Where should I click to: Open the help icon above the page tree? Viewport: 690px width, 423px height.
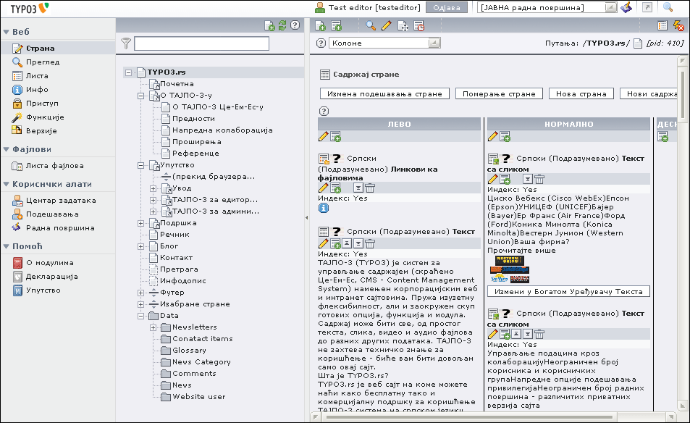tap(295, 25)
